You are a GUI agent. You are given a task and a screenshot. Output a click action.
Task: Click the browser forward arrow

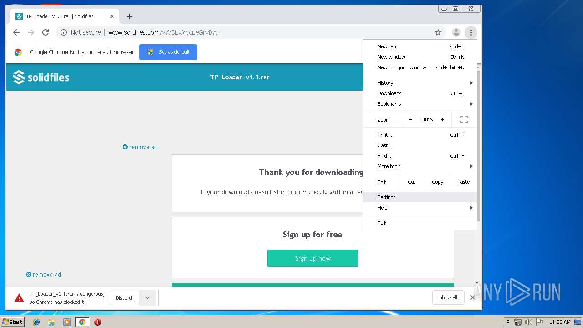(31, 32)
